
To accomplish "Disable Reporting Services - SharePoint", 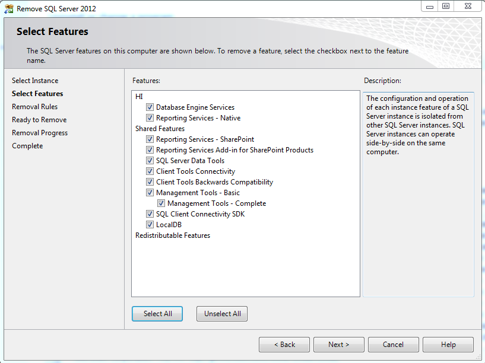I will tap(150, 139).
